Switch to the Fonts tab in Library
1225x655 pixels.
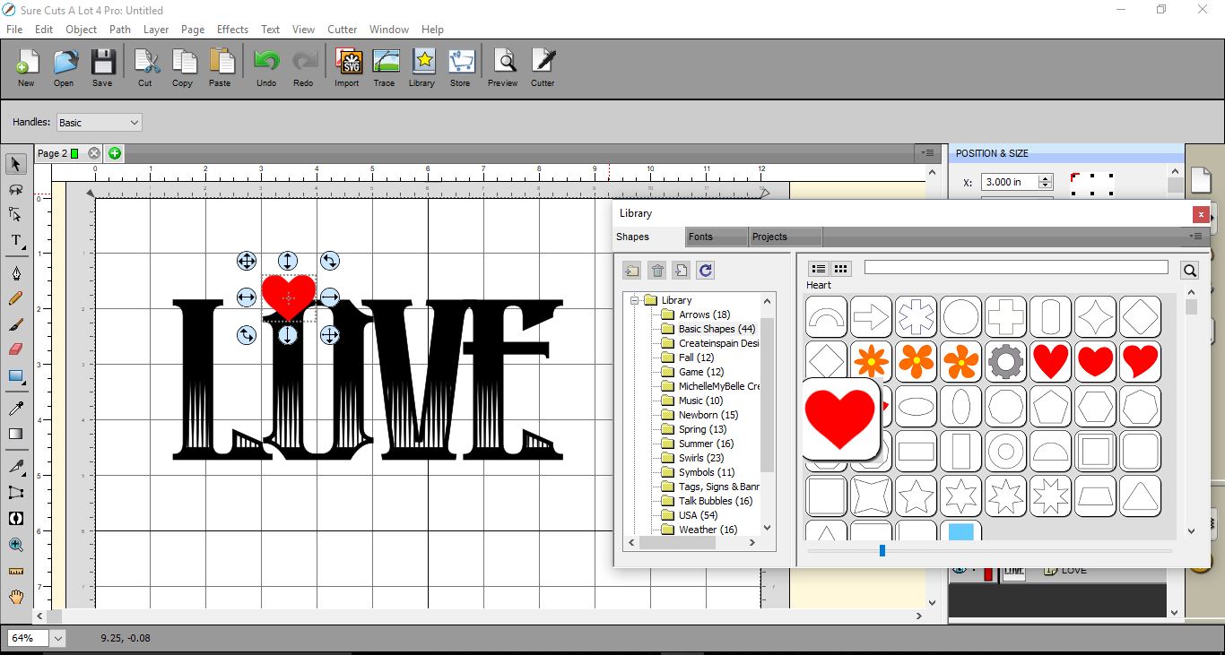click(x=717, y=237)
